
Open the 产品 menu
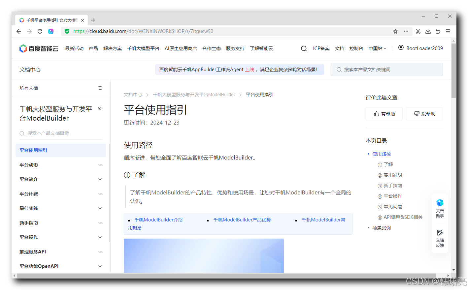pos(93,48)
